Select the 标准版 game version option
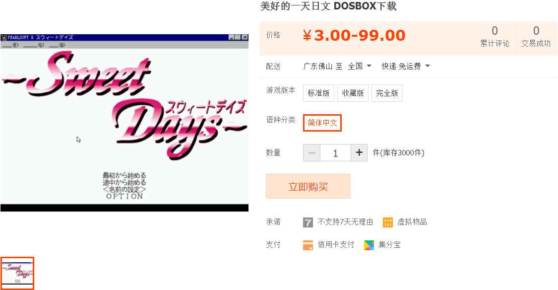The width and height of the screenshot is (558, 290). tap(318, 93)
